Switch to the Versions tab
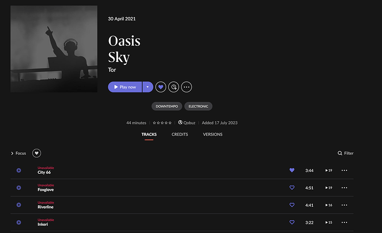The width and height of the screenshot is (382, 233). pyautogui.click(x=213, y=134)
